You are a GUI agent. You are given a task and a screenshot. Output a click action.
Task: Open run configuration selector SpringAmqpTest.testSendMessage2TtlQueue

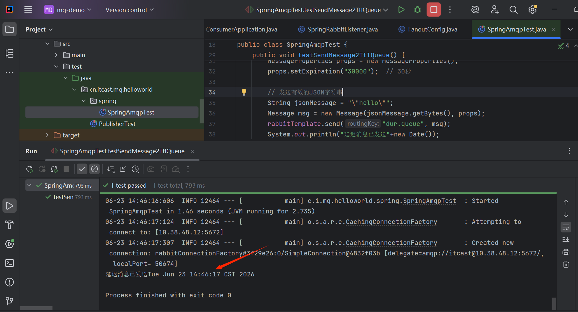pyautogui.click(x=317, y=10)
